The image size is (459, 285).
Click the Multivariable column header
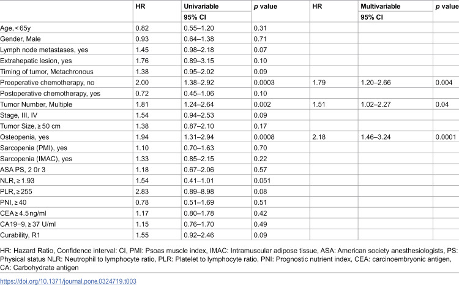[380, 6]
